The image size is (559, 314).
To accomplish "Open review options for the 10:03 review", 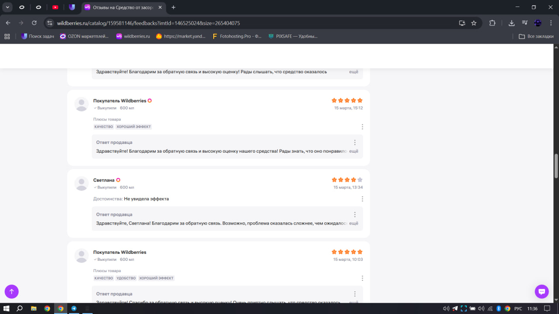I will 362,278.
